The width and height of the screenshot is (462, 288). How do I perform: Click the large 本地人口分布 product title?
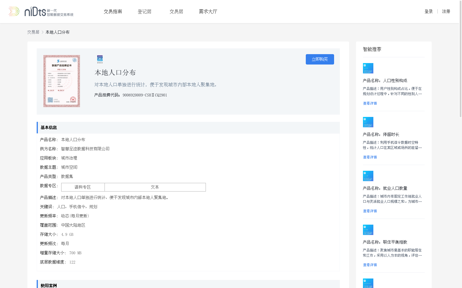coord(115,73)
